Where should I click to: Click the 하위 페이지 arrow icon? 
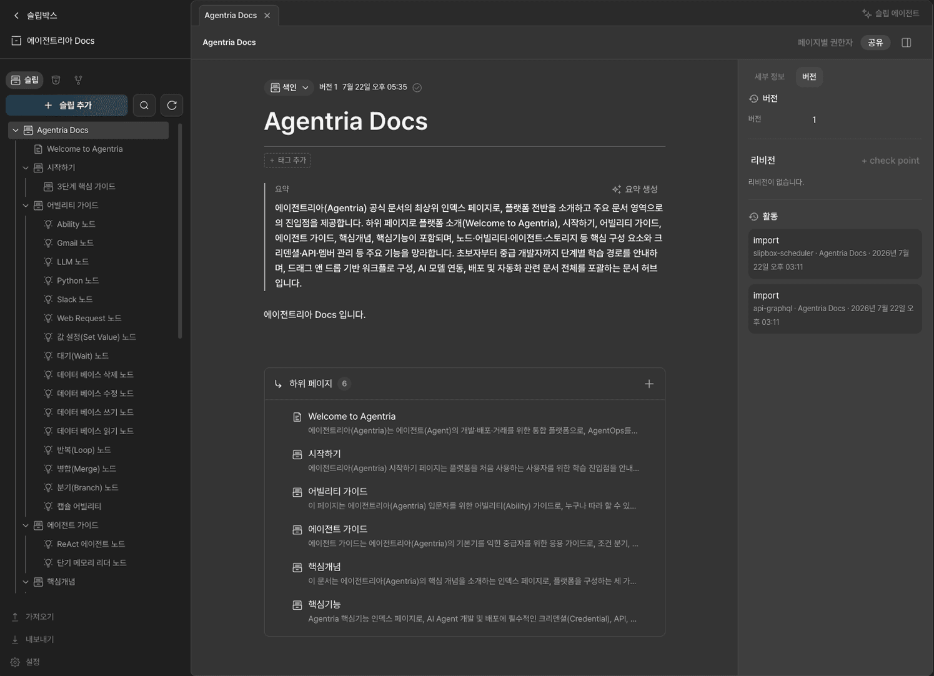pos(278,384)
